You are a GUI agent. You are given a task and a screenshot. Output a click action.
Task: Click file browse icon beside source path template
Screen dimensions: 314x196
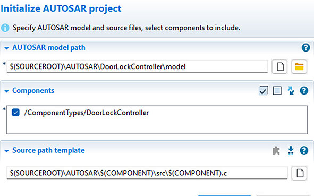(x=299, y=173)
